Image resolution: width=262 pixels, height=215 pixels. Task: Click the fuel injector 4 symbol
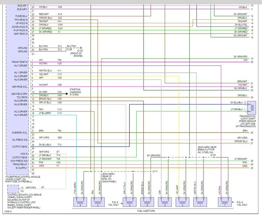80,202
